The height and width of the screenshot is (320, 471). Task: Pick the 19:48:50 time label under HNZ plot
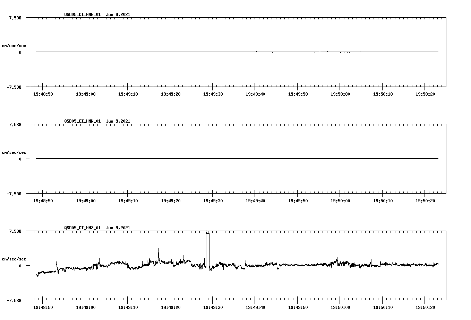pyautogui.click(x=43, y=308)
